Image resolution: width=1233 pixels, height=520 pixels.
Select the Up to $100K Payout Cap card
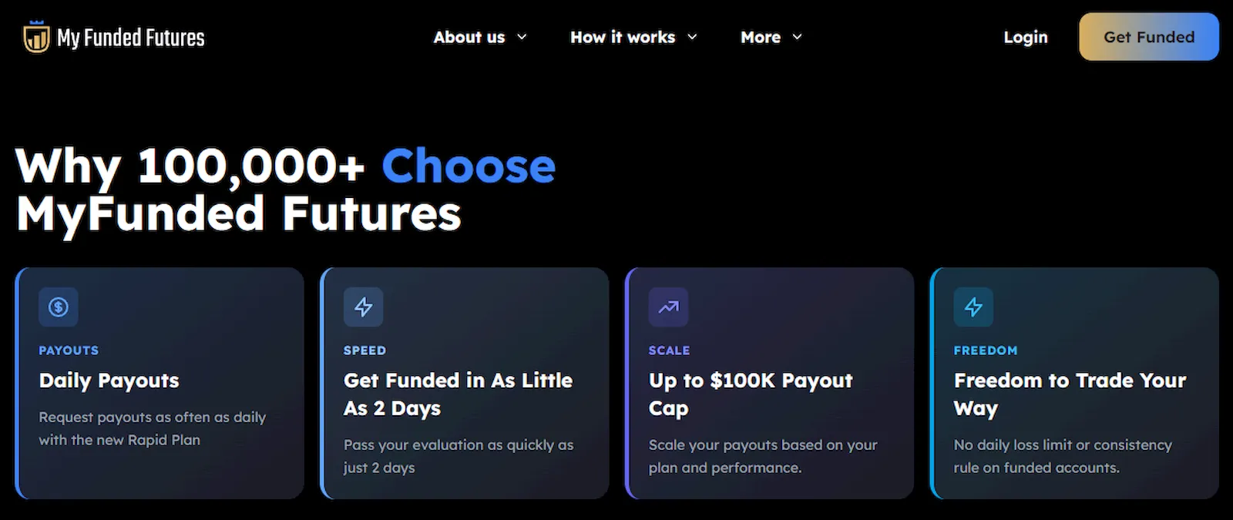pos(770,381)
